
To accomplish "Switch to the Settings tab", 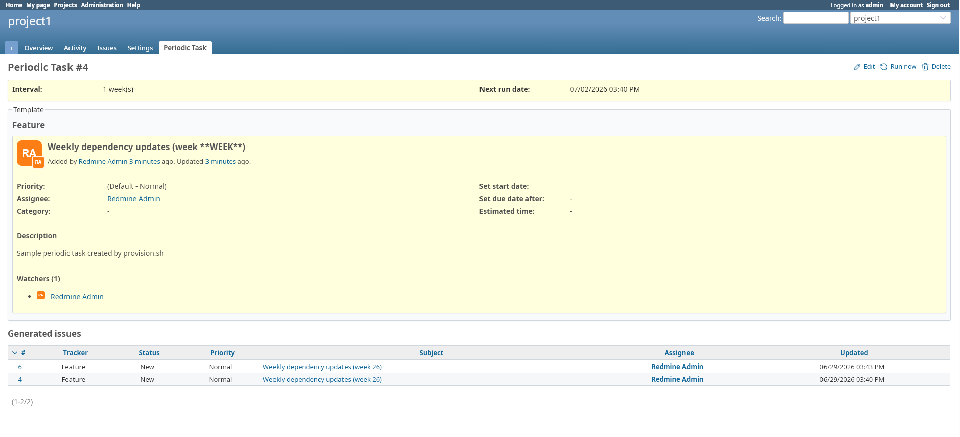I will point(140,48).
